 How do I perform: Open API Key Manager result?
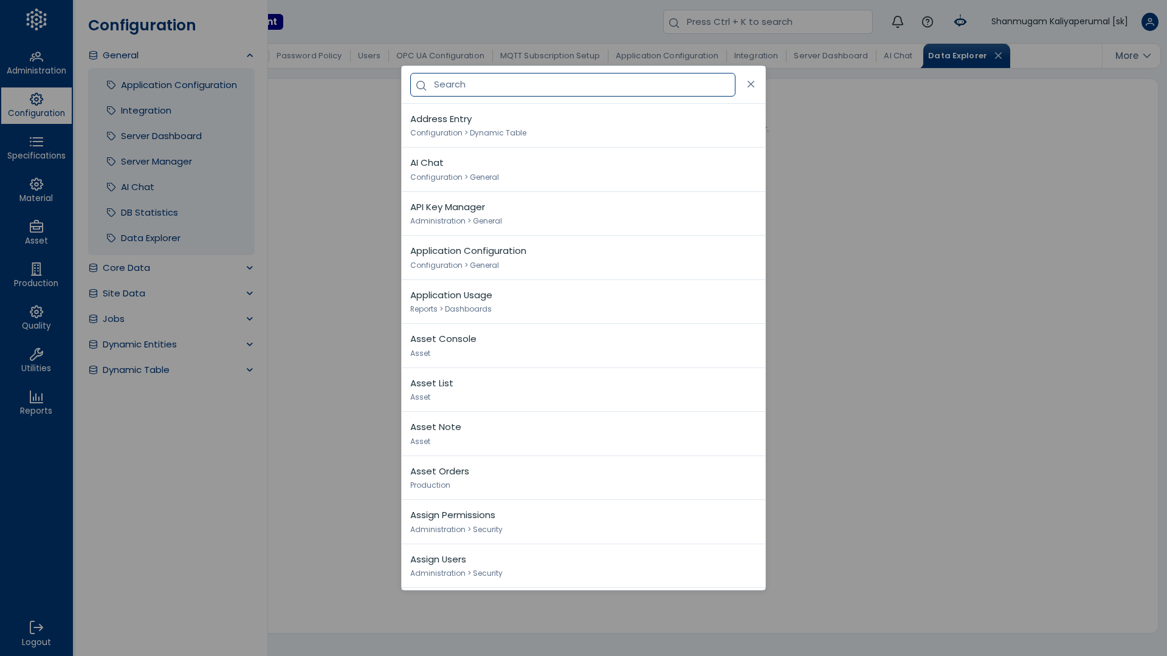click(x=583, y=214)
